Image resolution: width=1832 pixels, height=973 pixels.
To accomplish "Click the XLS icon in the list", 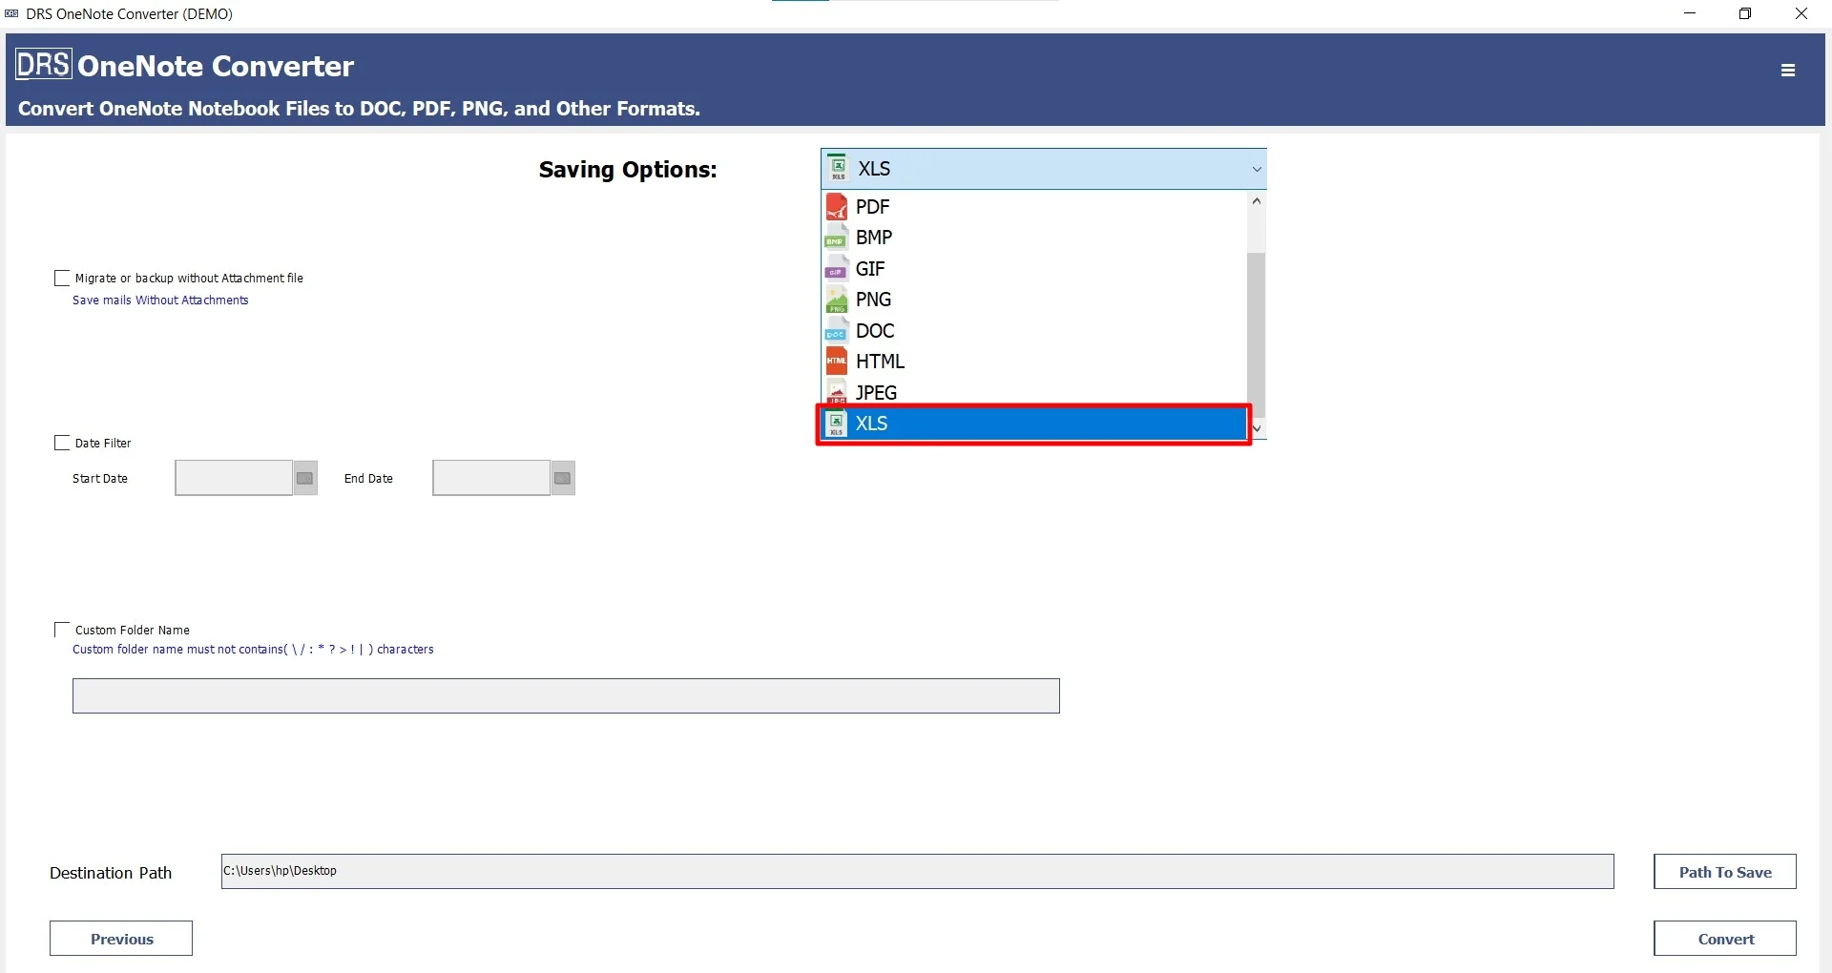I will [x=837, y=424].
